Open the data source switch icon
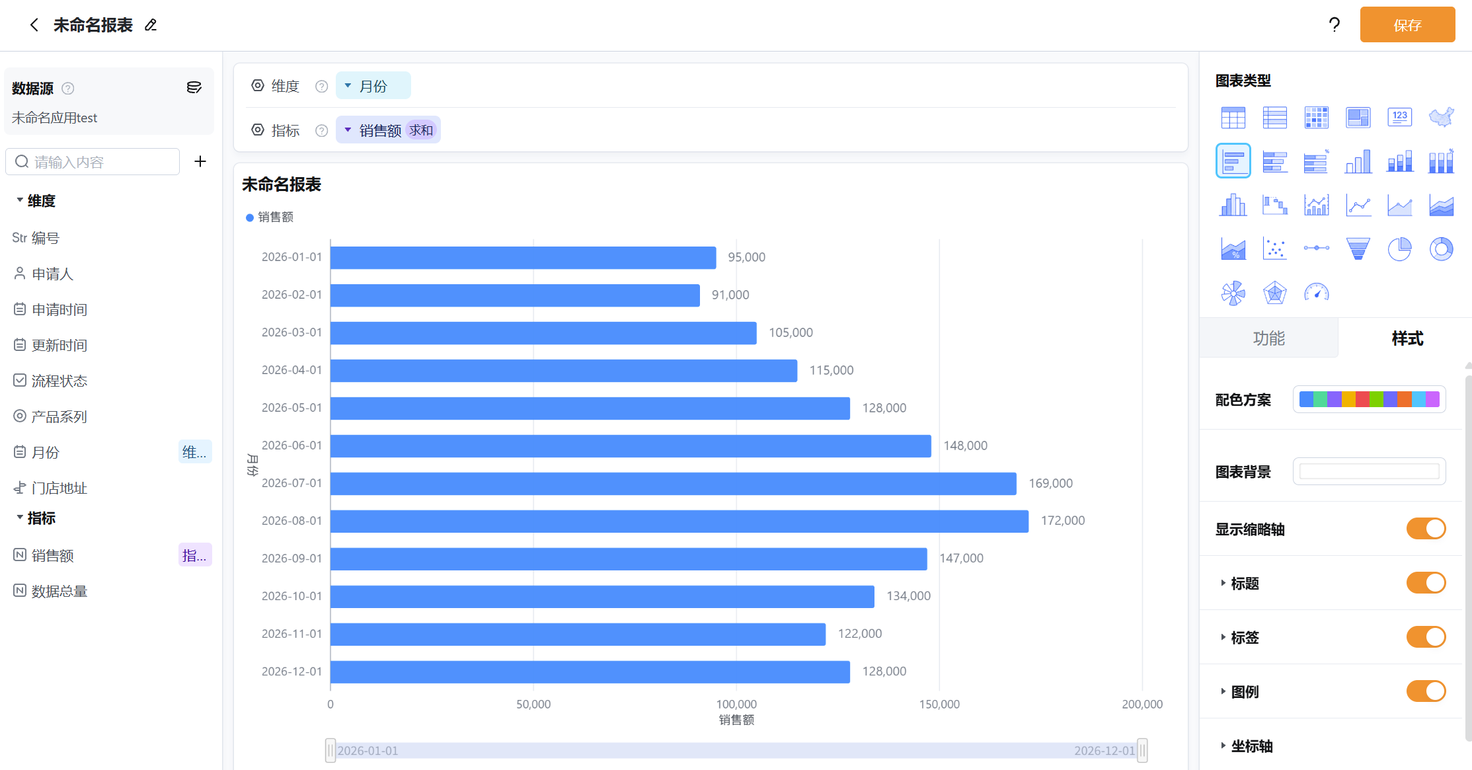This screenshot has height=770, width=1472. pyautogui.click(x=194, y=88)
